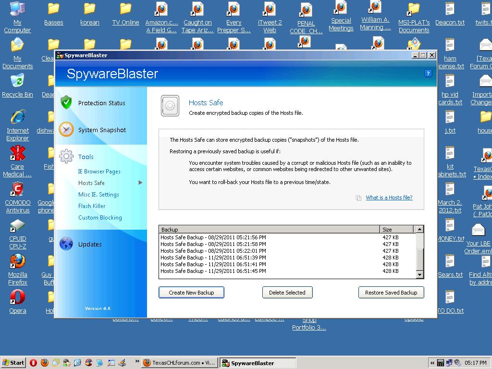Click backup list scroll up arrow
The image size is (492, 369).
[x=419, y=229]
